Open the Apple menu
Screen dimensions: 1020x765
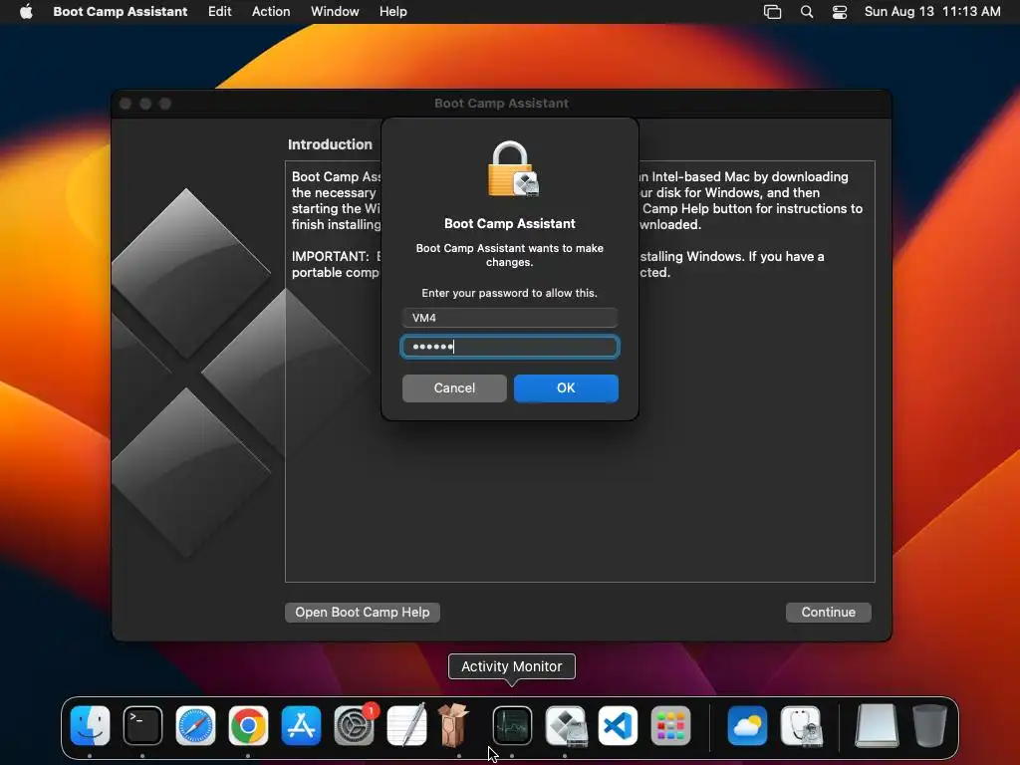coord(26,12)
